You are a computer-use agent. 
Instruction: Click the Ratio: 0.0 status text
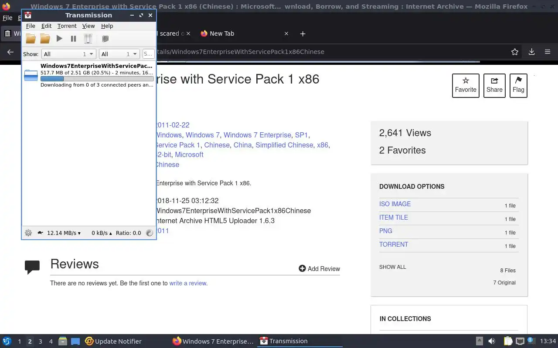128,233
